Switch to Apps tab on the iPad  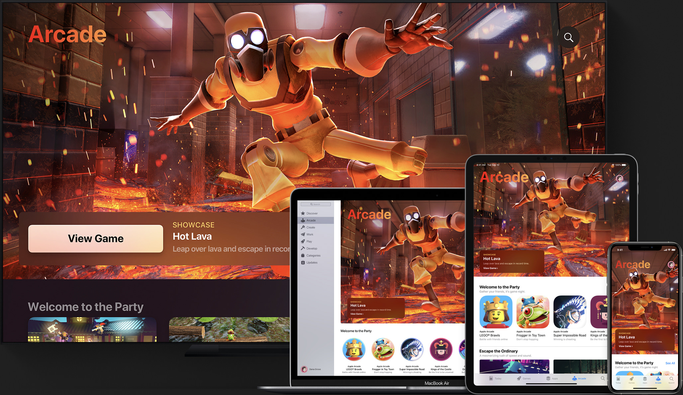pyautogui.click(x=552, y=378)
